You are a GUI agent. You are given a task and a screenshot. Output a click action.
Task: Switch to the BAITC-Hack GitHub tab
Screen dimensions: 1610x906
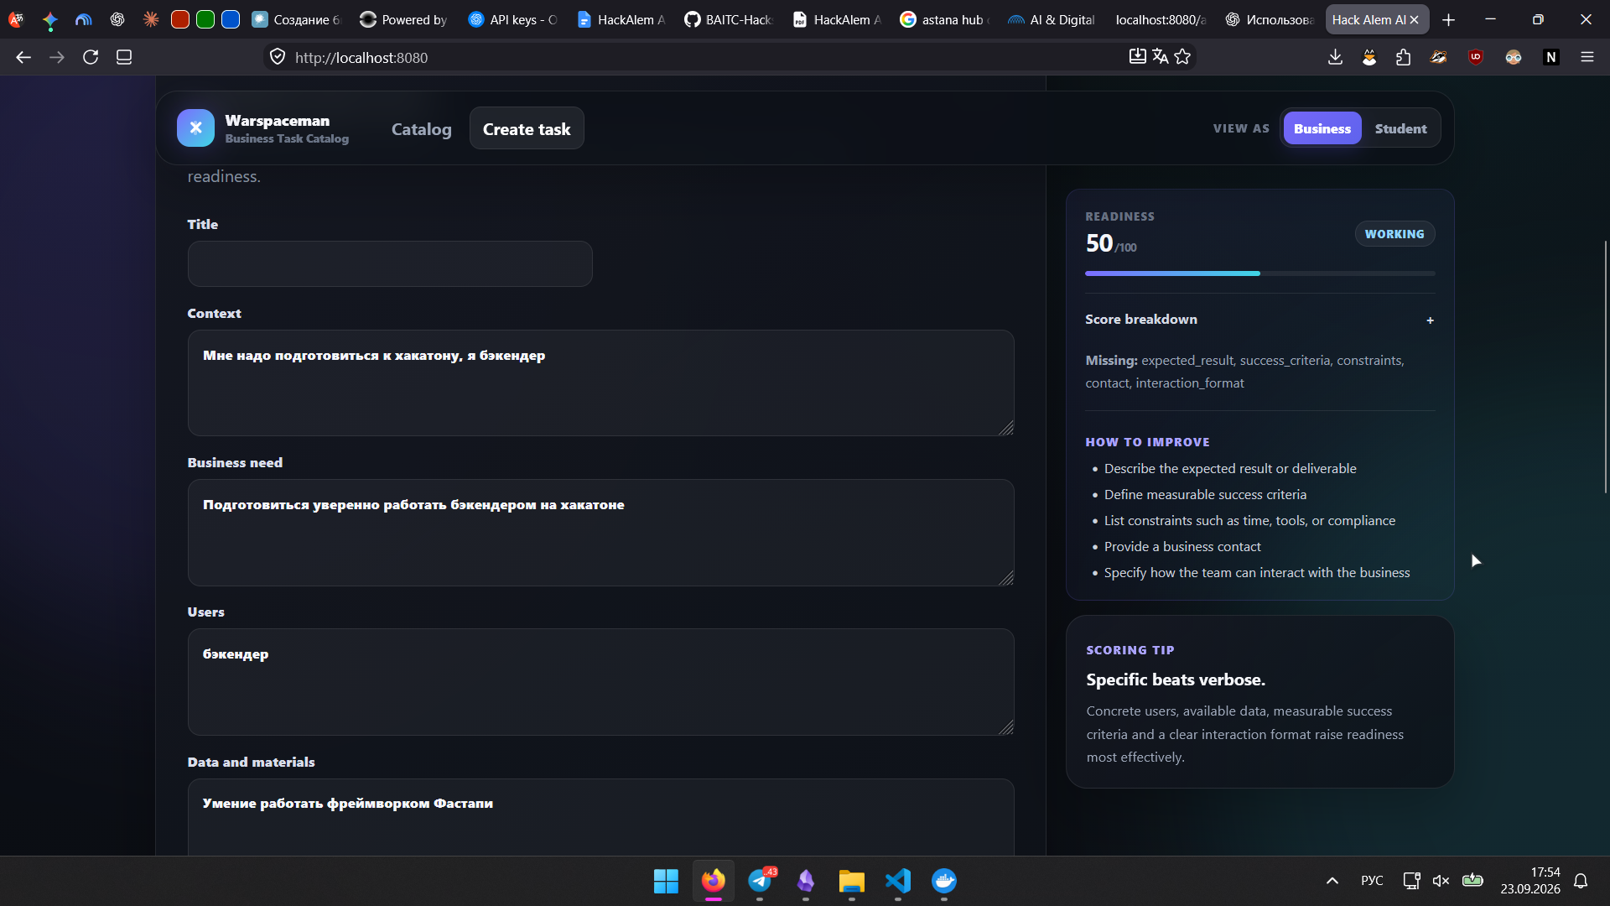click(x=729, y=19)
